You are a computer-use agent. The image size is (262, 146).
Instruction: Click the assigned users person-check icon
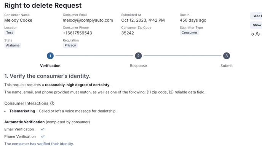(x=258, y=34)
